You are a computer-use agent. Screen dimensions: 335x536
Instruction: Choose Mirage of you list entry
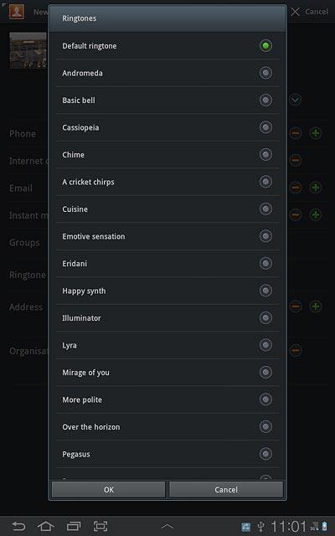(x=167, y=372)
